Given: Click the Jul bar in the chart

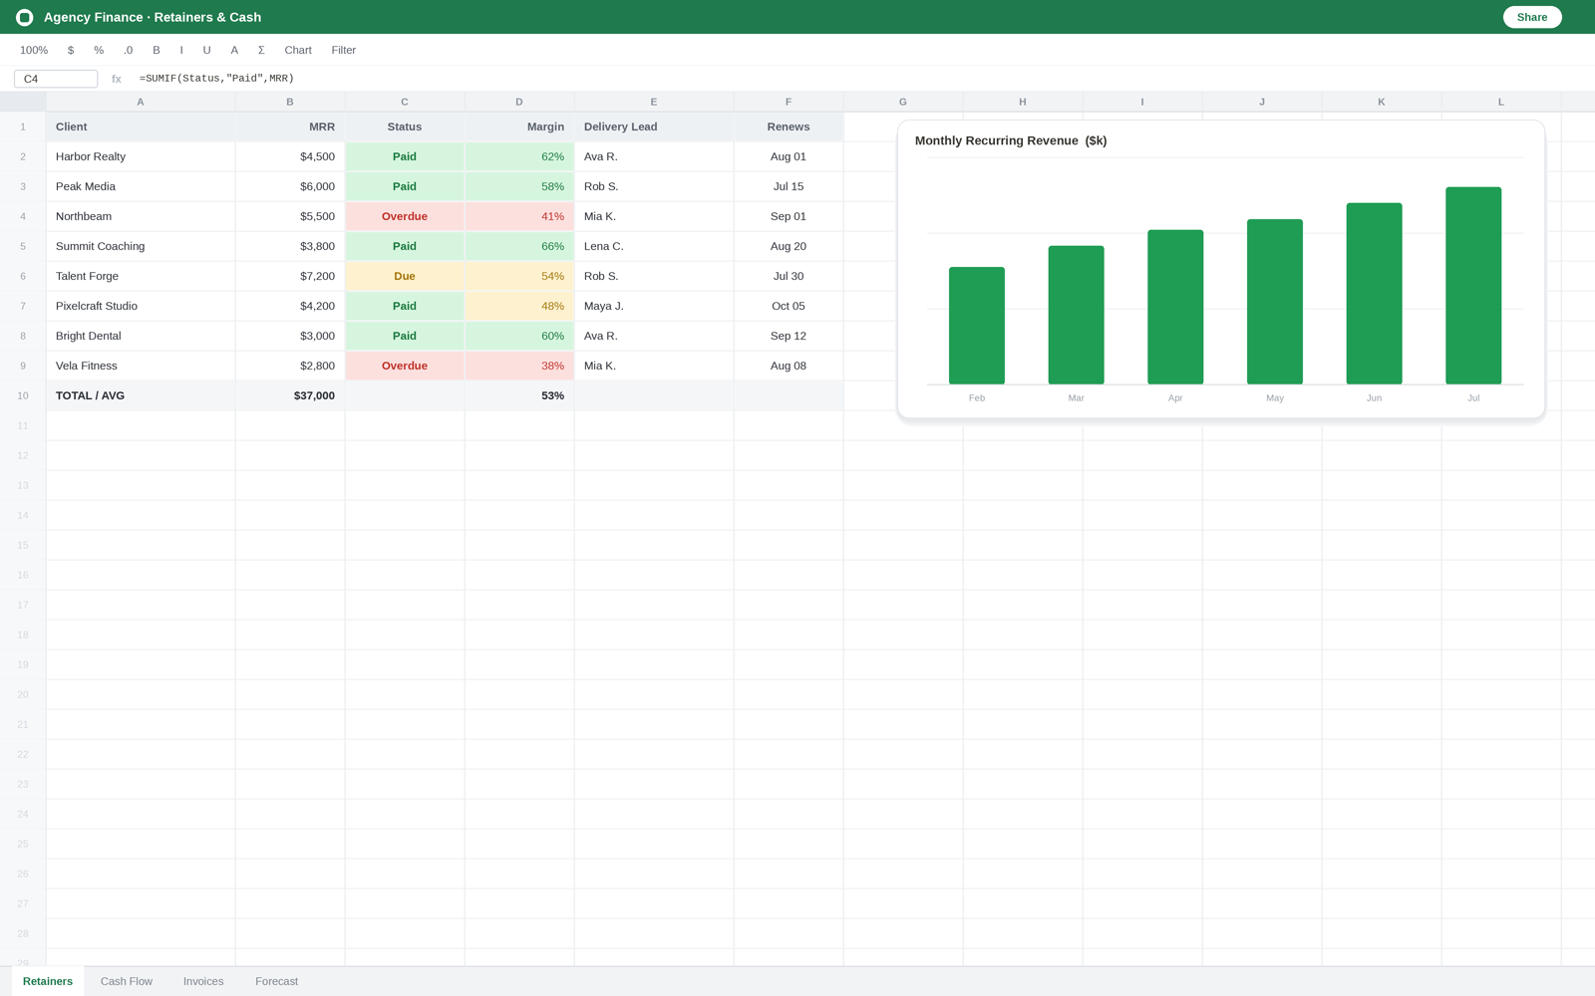Looking at the screenshot, I should (1473, 286).
